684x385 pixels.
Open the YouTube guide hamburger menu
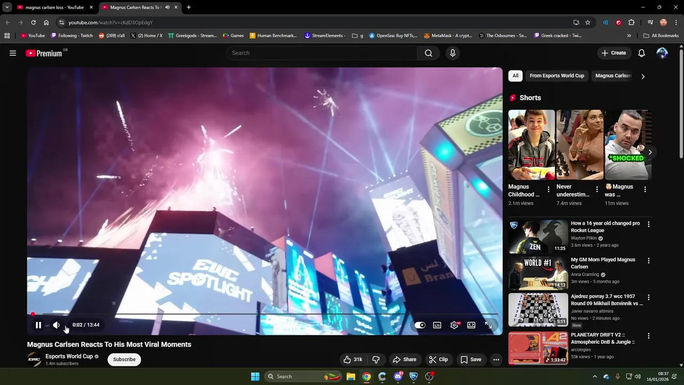point(13,53)
